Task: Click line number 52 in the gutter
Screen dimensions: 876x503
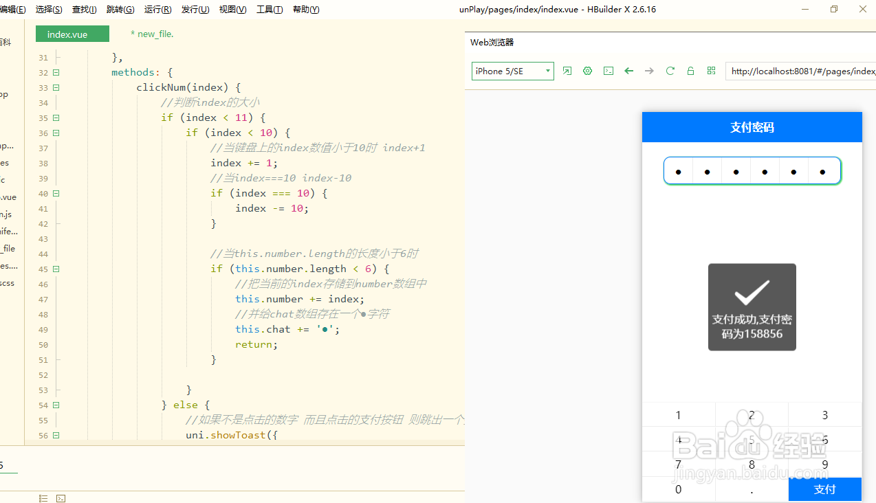Action: (x=43, y=375)
